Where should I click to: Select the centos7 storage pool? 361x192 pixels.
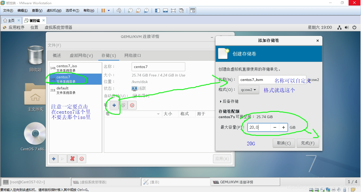(x=76, y=79)
